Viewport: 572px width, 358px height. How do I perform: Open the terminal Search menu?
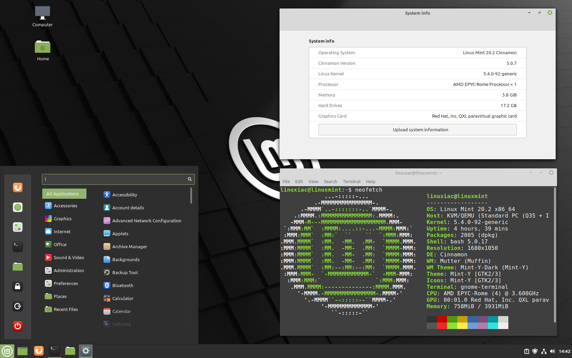330,181
